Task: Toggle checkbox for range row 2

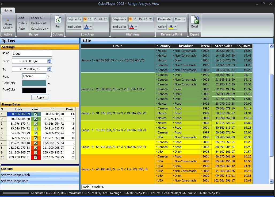Action: 36,119
